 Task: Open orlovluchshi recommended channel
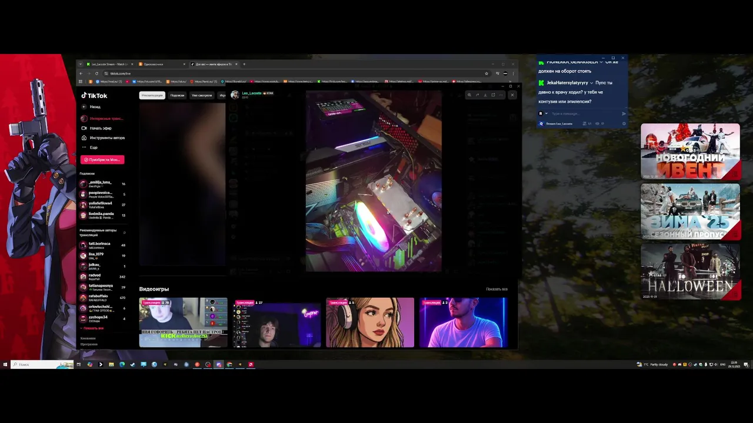[103, 308]
